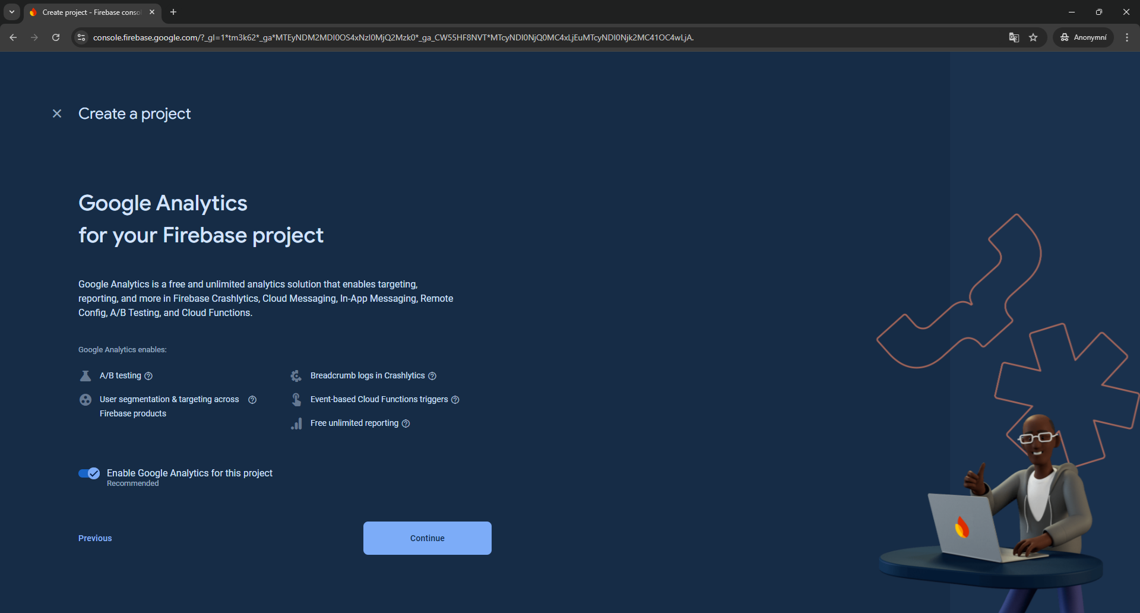Disable the Enable Google Analytics toggle
The width and height of the screenshot is (1140, 613).
point(89,473)
